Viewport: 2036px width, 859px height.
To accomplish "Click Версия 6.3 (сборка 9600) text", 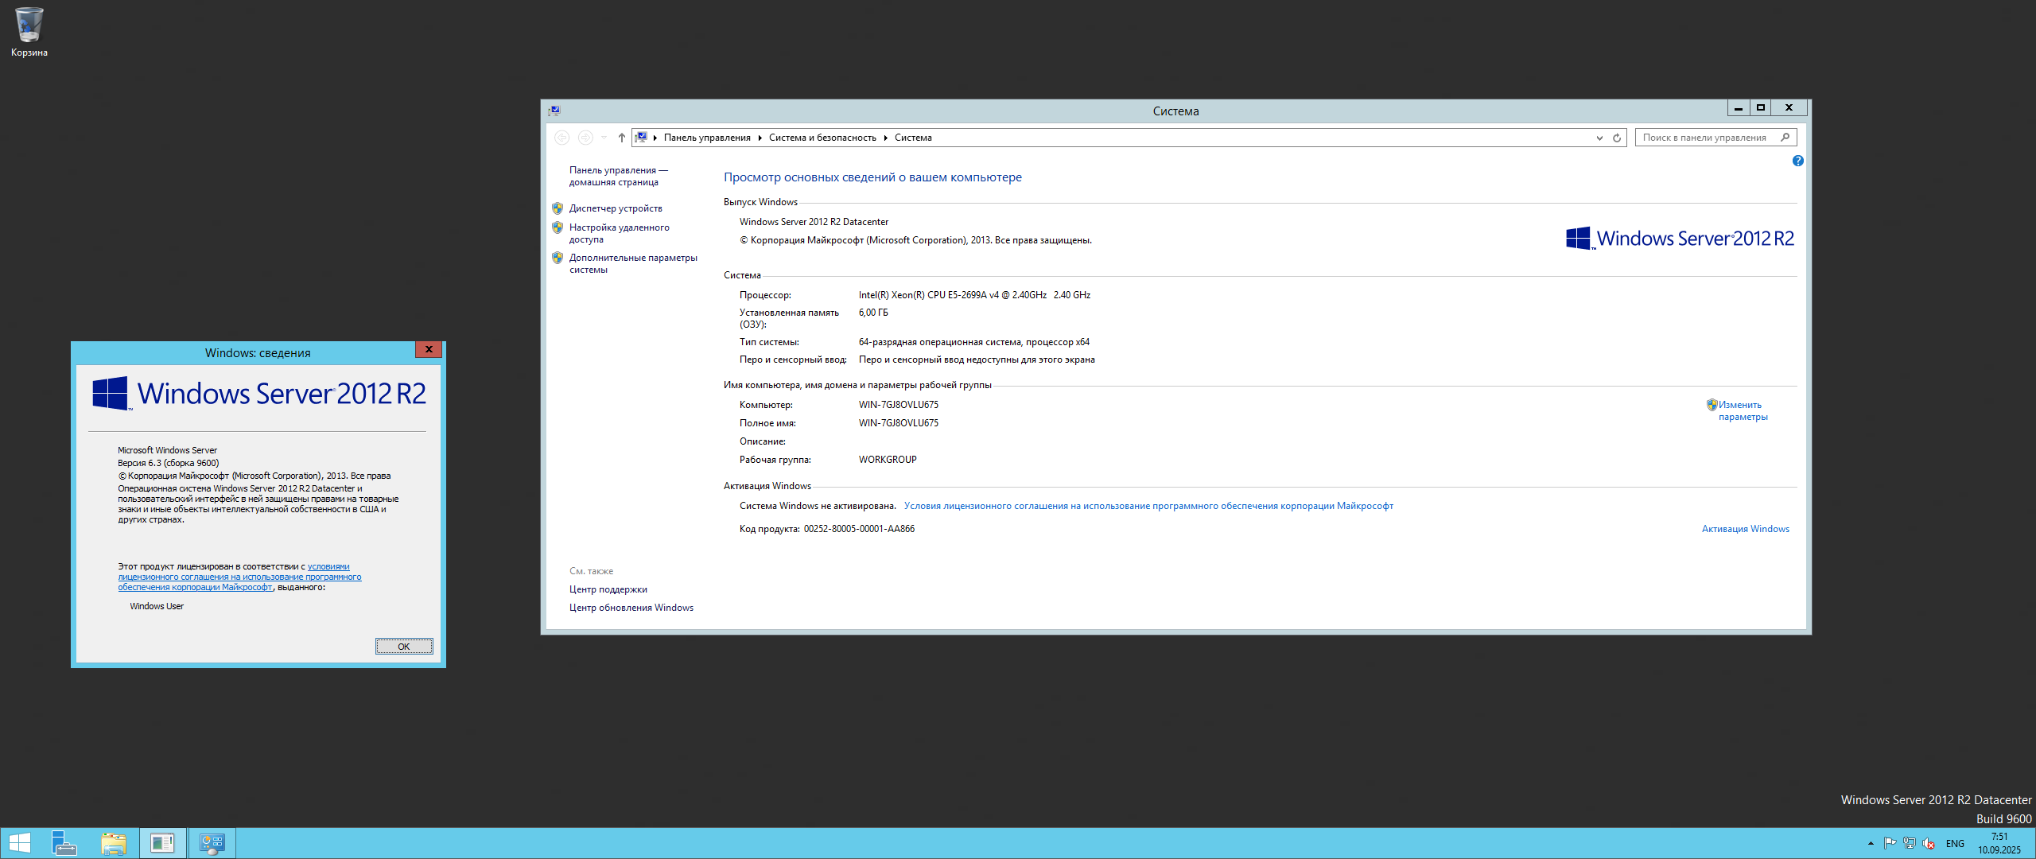I will click(169, 463).
